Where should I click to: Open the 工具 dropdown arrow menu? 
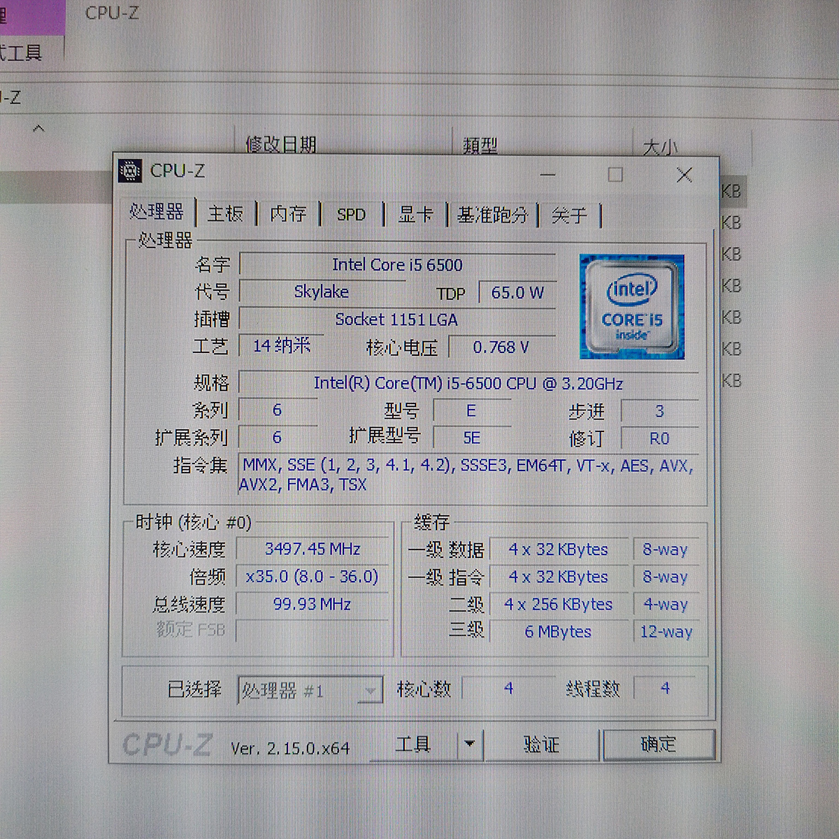[x=470, y=744]
